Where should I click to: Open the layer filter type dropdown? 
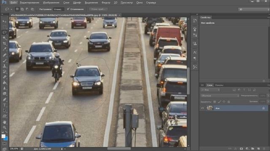coord(210,90)
